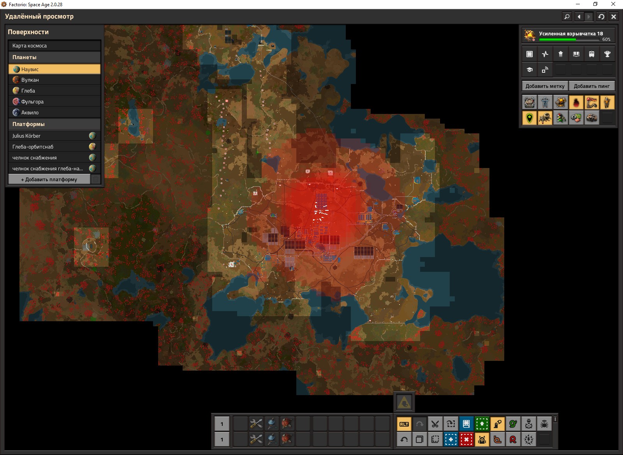This screenshot has width=623, height=455.
Task: Open research Усиленная взрывчатка 18
Action: coord(568,35)
